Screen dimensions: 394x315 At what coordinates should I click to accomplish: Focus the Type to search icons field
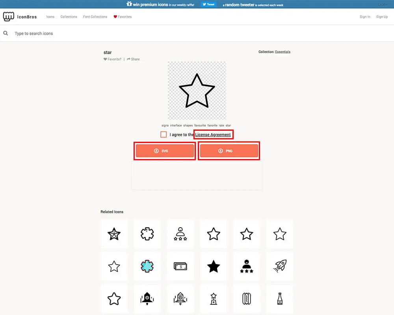(x=197, y=33)
